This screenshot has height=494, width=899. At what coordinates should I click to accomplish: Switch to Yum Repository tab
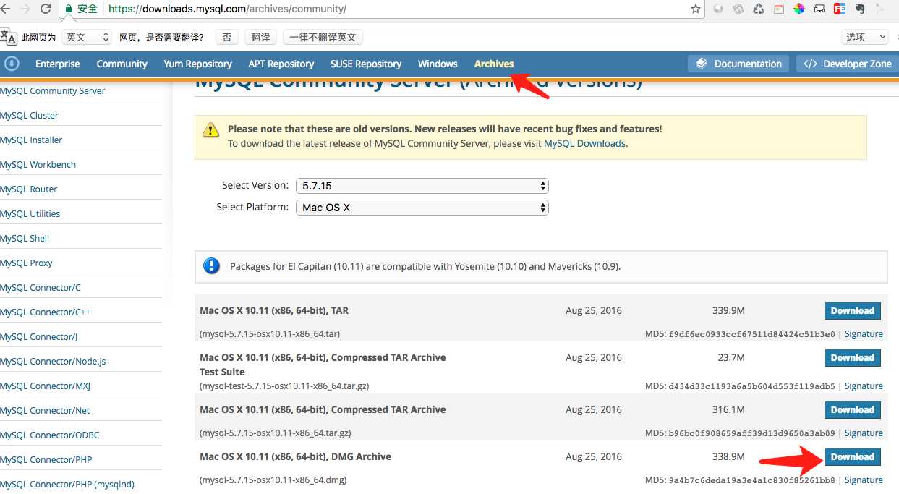click(x=197, y=64)
